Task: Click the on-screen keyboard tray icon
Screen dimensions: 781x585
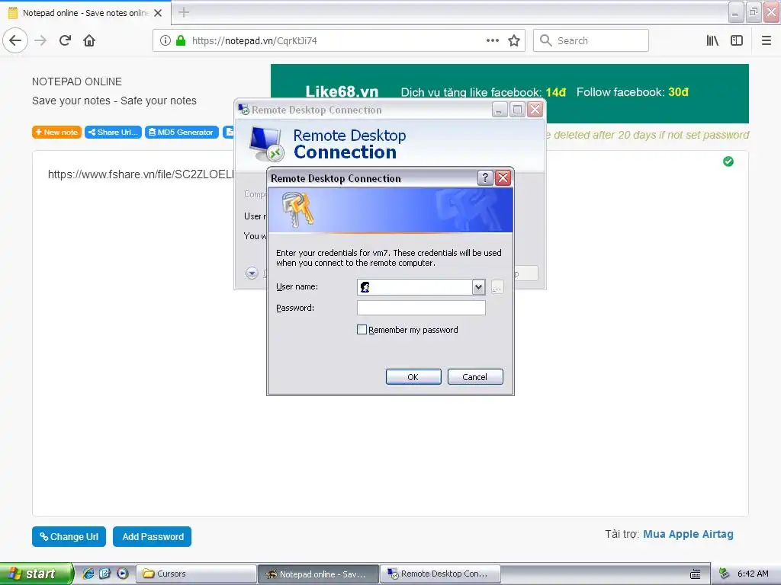Action: click(x=696, y=574)
